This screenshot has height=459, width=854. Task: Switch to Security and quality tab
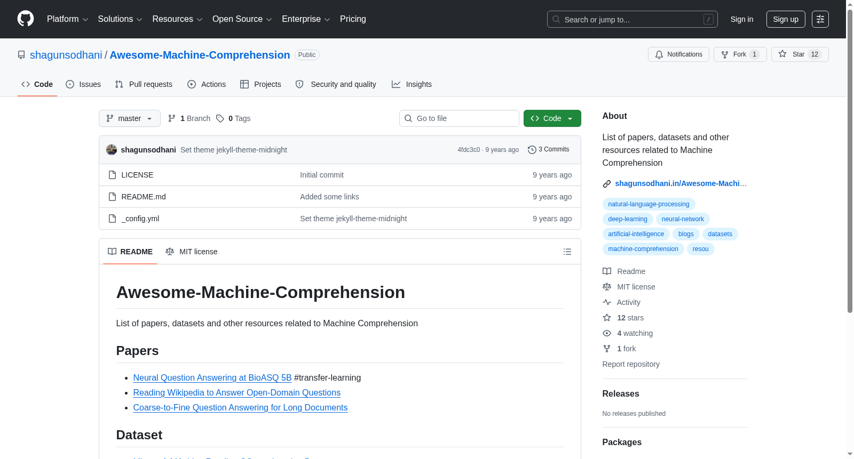click(336, 84)
